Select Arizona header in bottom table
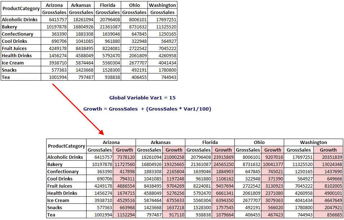344x220 pixels. coord(111,143)
